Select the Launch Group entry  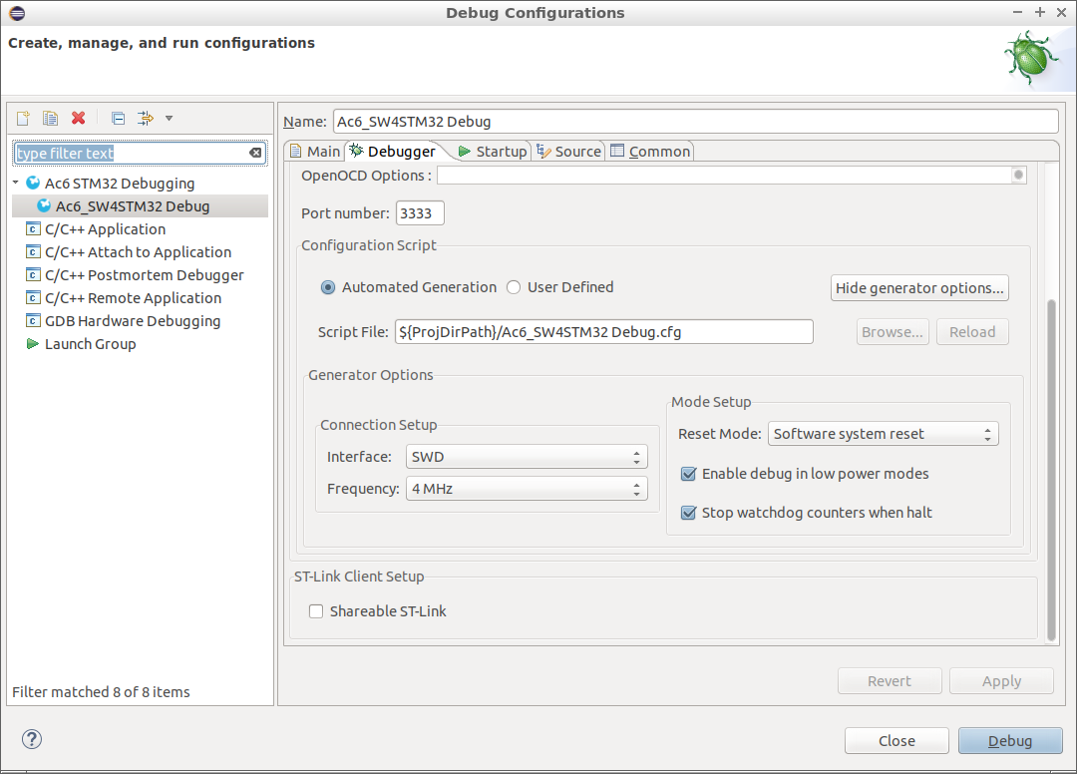coord(90,344)
